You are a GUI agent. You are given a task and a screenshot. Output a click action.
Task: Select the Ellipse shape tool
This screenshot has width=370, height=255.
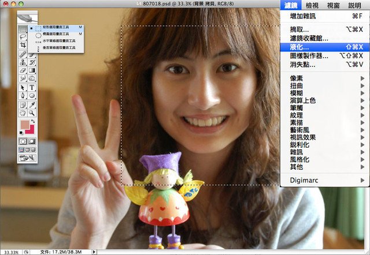pos(32,95)
